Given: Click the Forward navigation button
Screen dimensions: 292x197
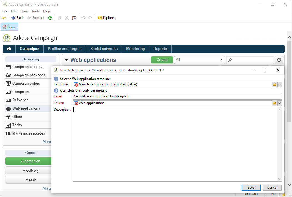Looking at the screenshot, I should (x=35, y=18).
